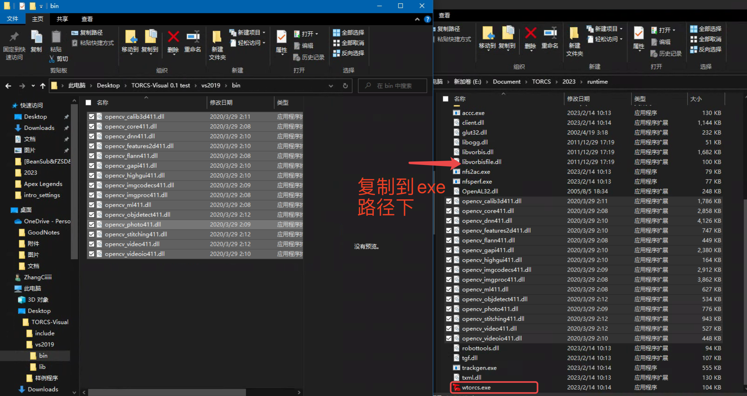The height and width of the screenshot is (396, 747).
Task: Click the Up arrow in bin window navigation
Action: click(43, 86)
